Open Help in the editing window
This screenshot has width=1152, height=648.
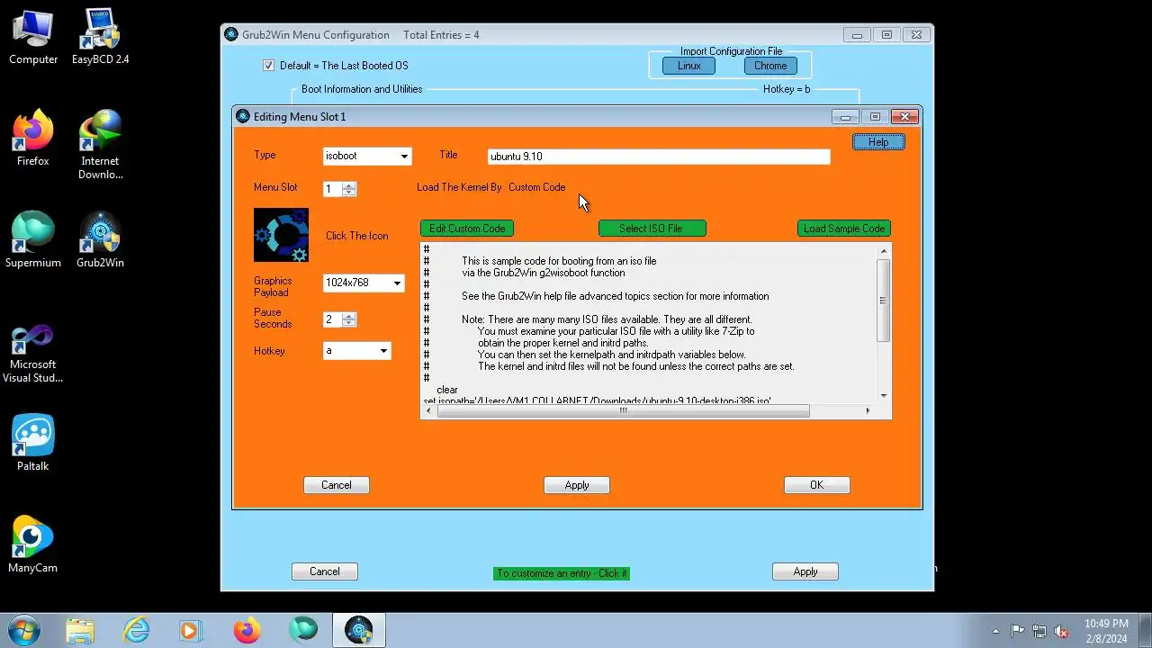878,142
